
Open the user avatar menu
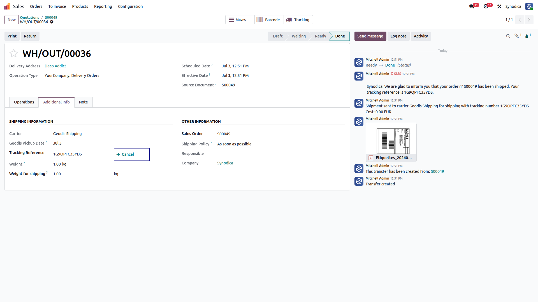coord(529,6)
